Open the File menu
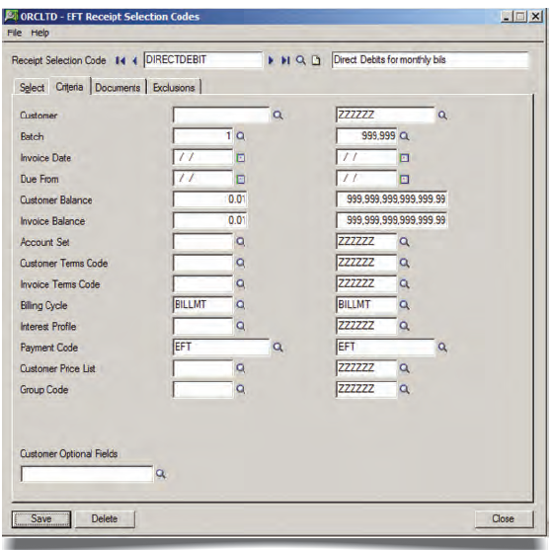This screenshot has width=552, height=550. [15, 33]
